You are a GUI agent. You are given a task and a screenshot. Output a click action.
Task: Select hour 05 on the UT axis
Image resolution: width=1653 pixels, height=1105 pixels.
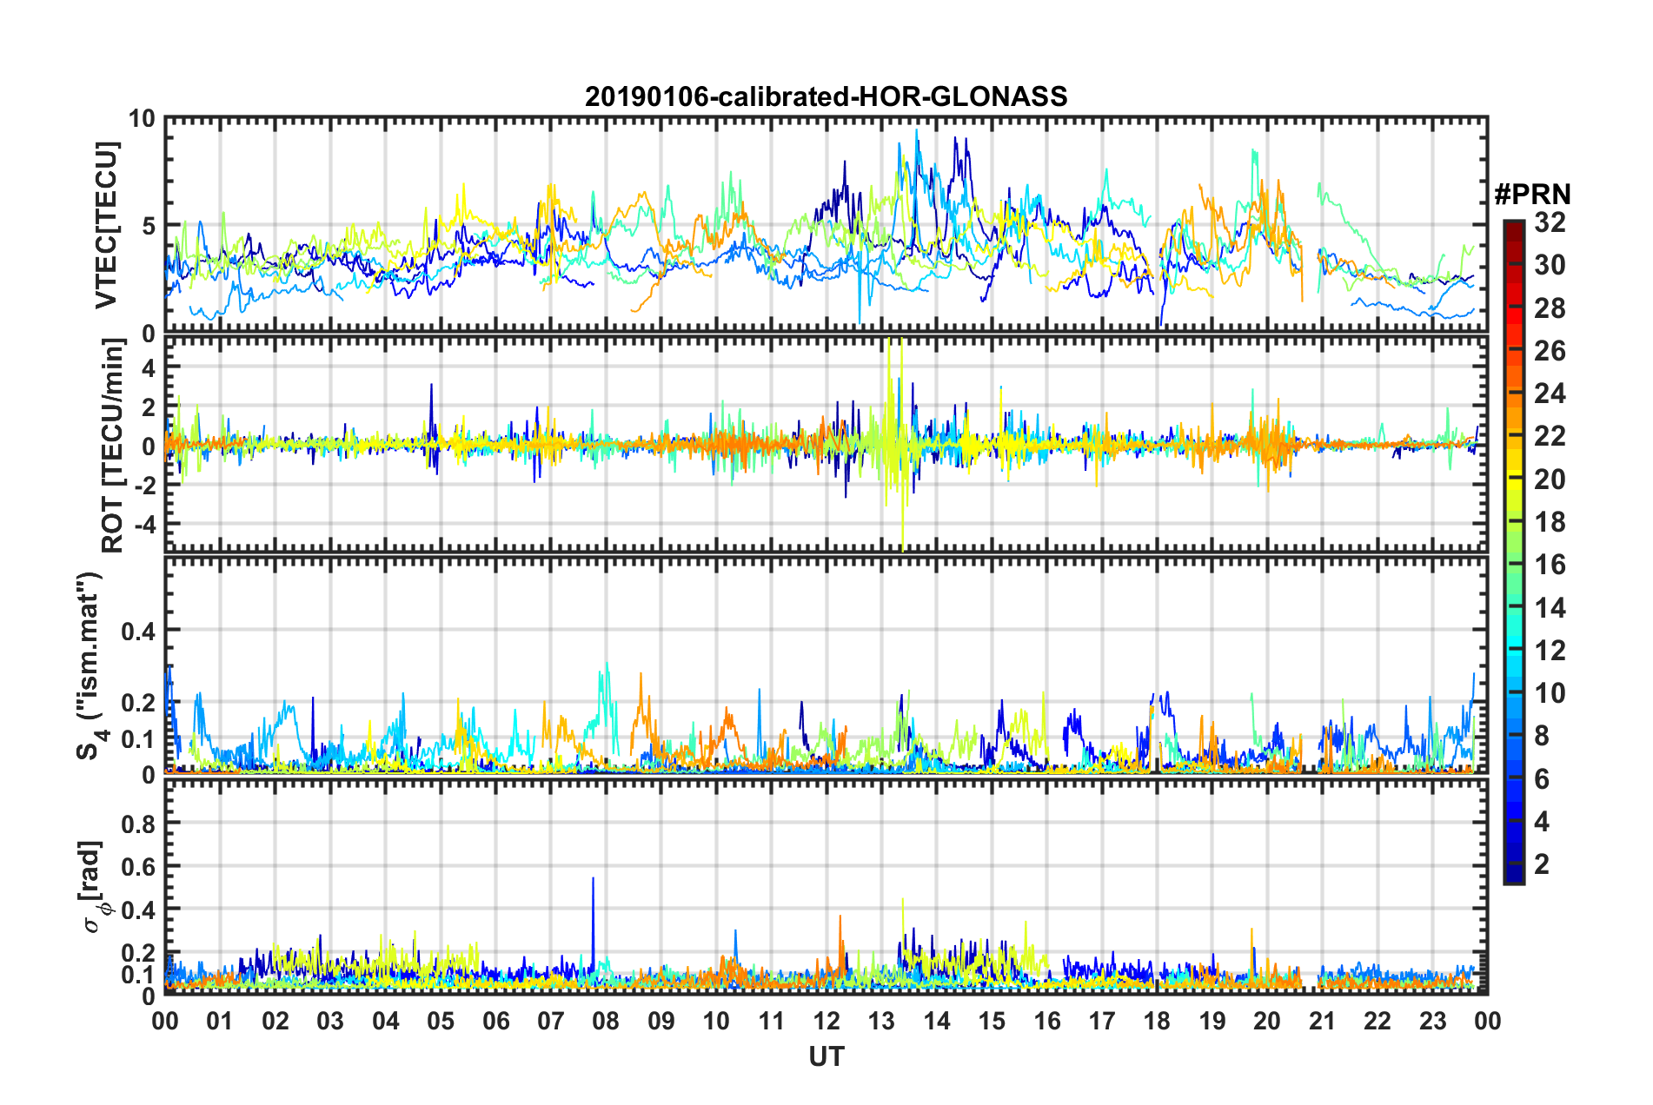(x=441, y=1020)
